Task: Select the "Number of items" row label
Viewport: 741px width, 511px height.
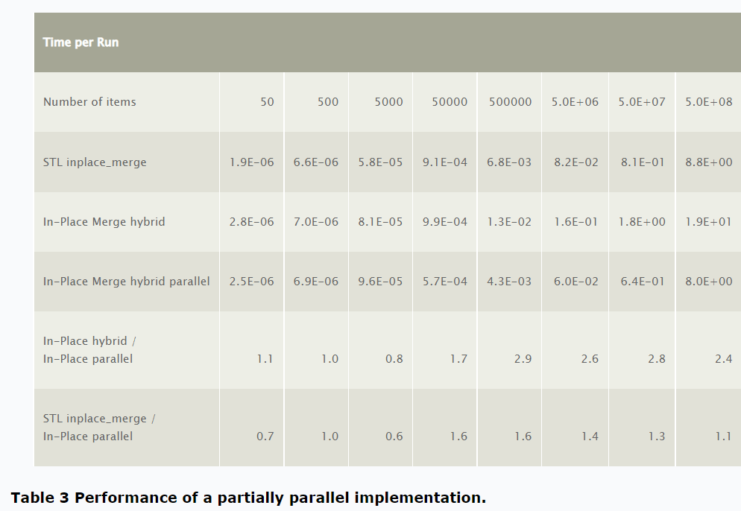Action: coord(89,102)
